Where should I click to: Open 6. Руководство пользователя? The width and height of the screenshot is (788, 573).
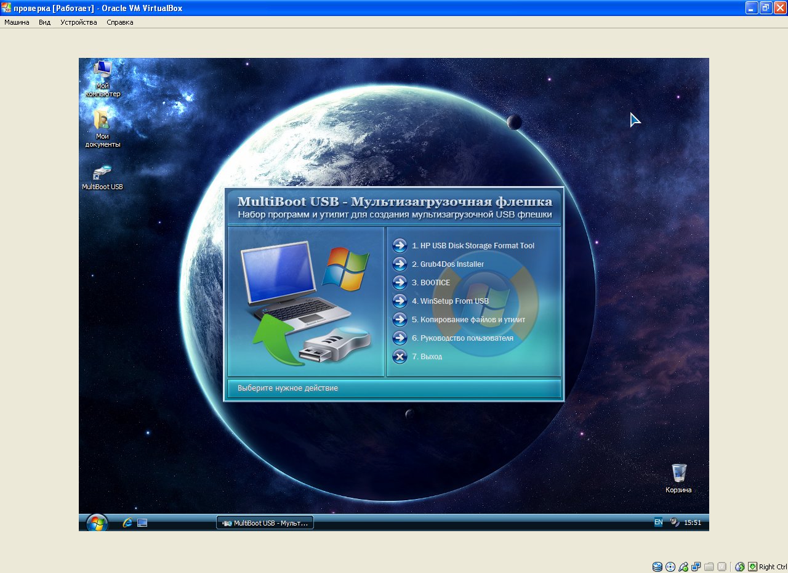462,338
